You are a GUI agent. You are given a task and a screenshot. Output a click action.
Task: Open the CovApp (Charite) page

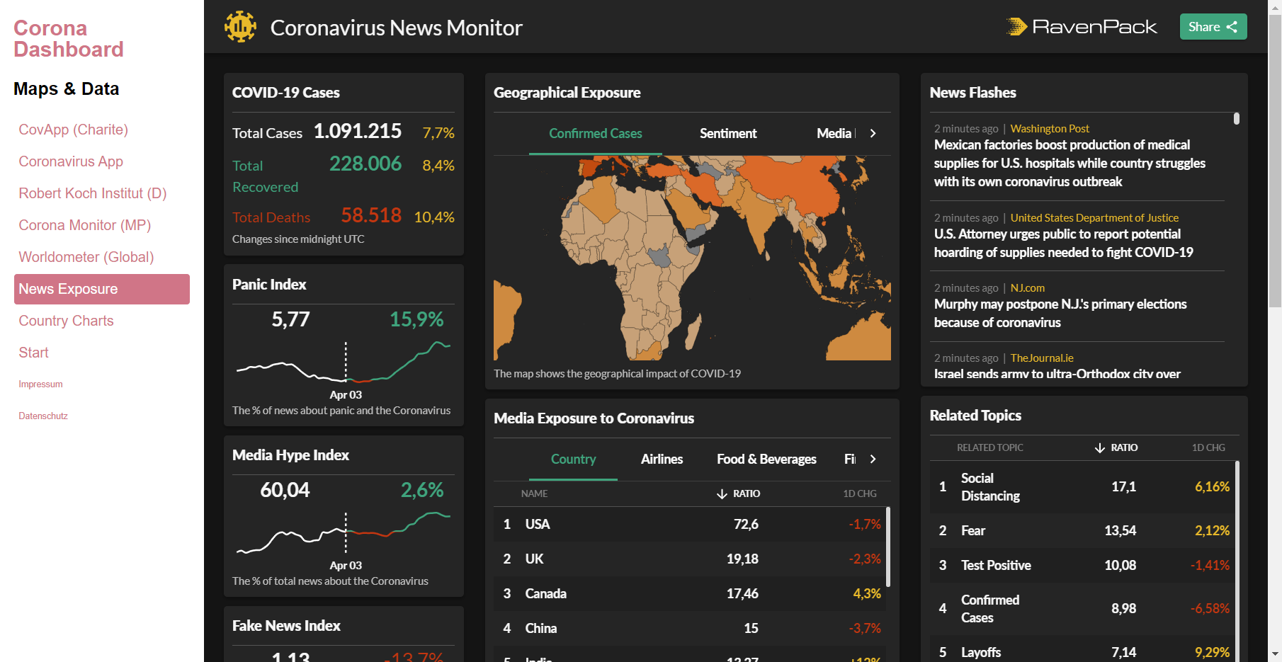[73, 130]
